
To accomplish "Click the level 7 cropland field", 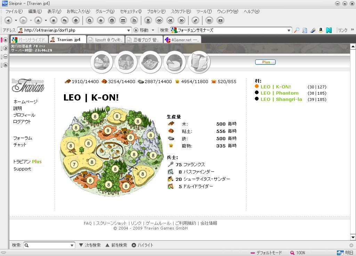I will pos(74,164).
